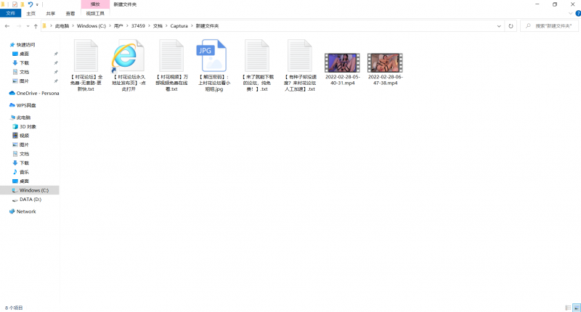Go up one folder level with the up arrow

click(36, 26)
